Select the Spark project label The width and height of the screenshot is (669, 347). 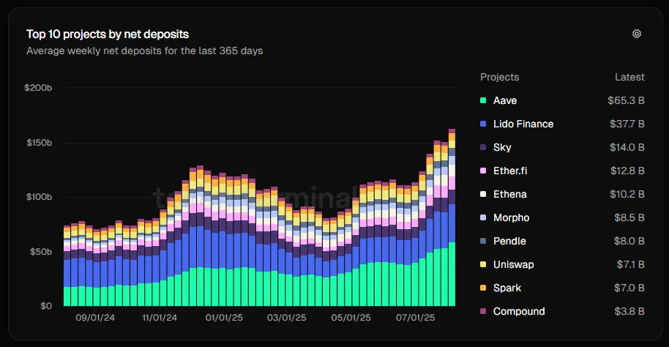click(x=507, y=288)
